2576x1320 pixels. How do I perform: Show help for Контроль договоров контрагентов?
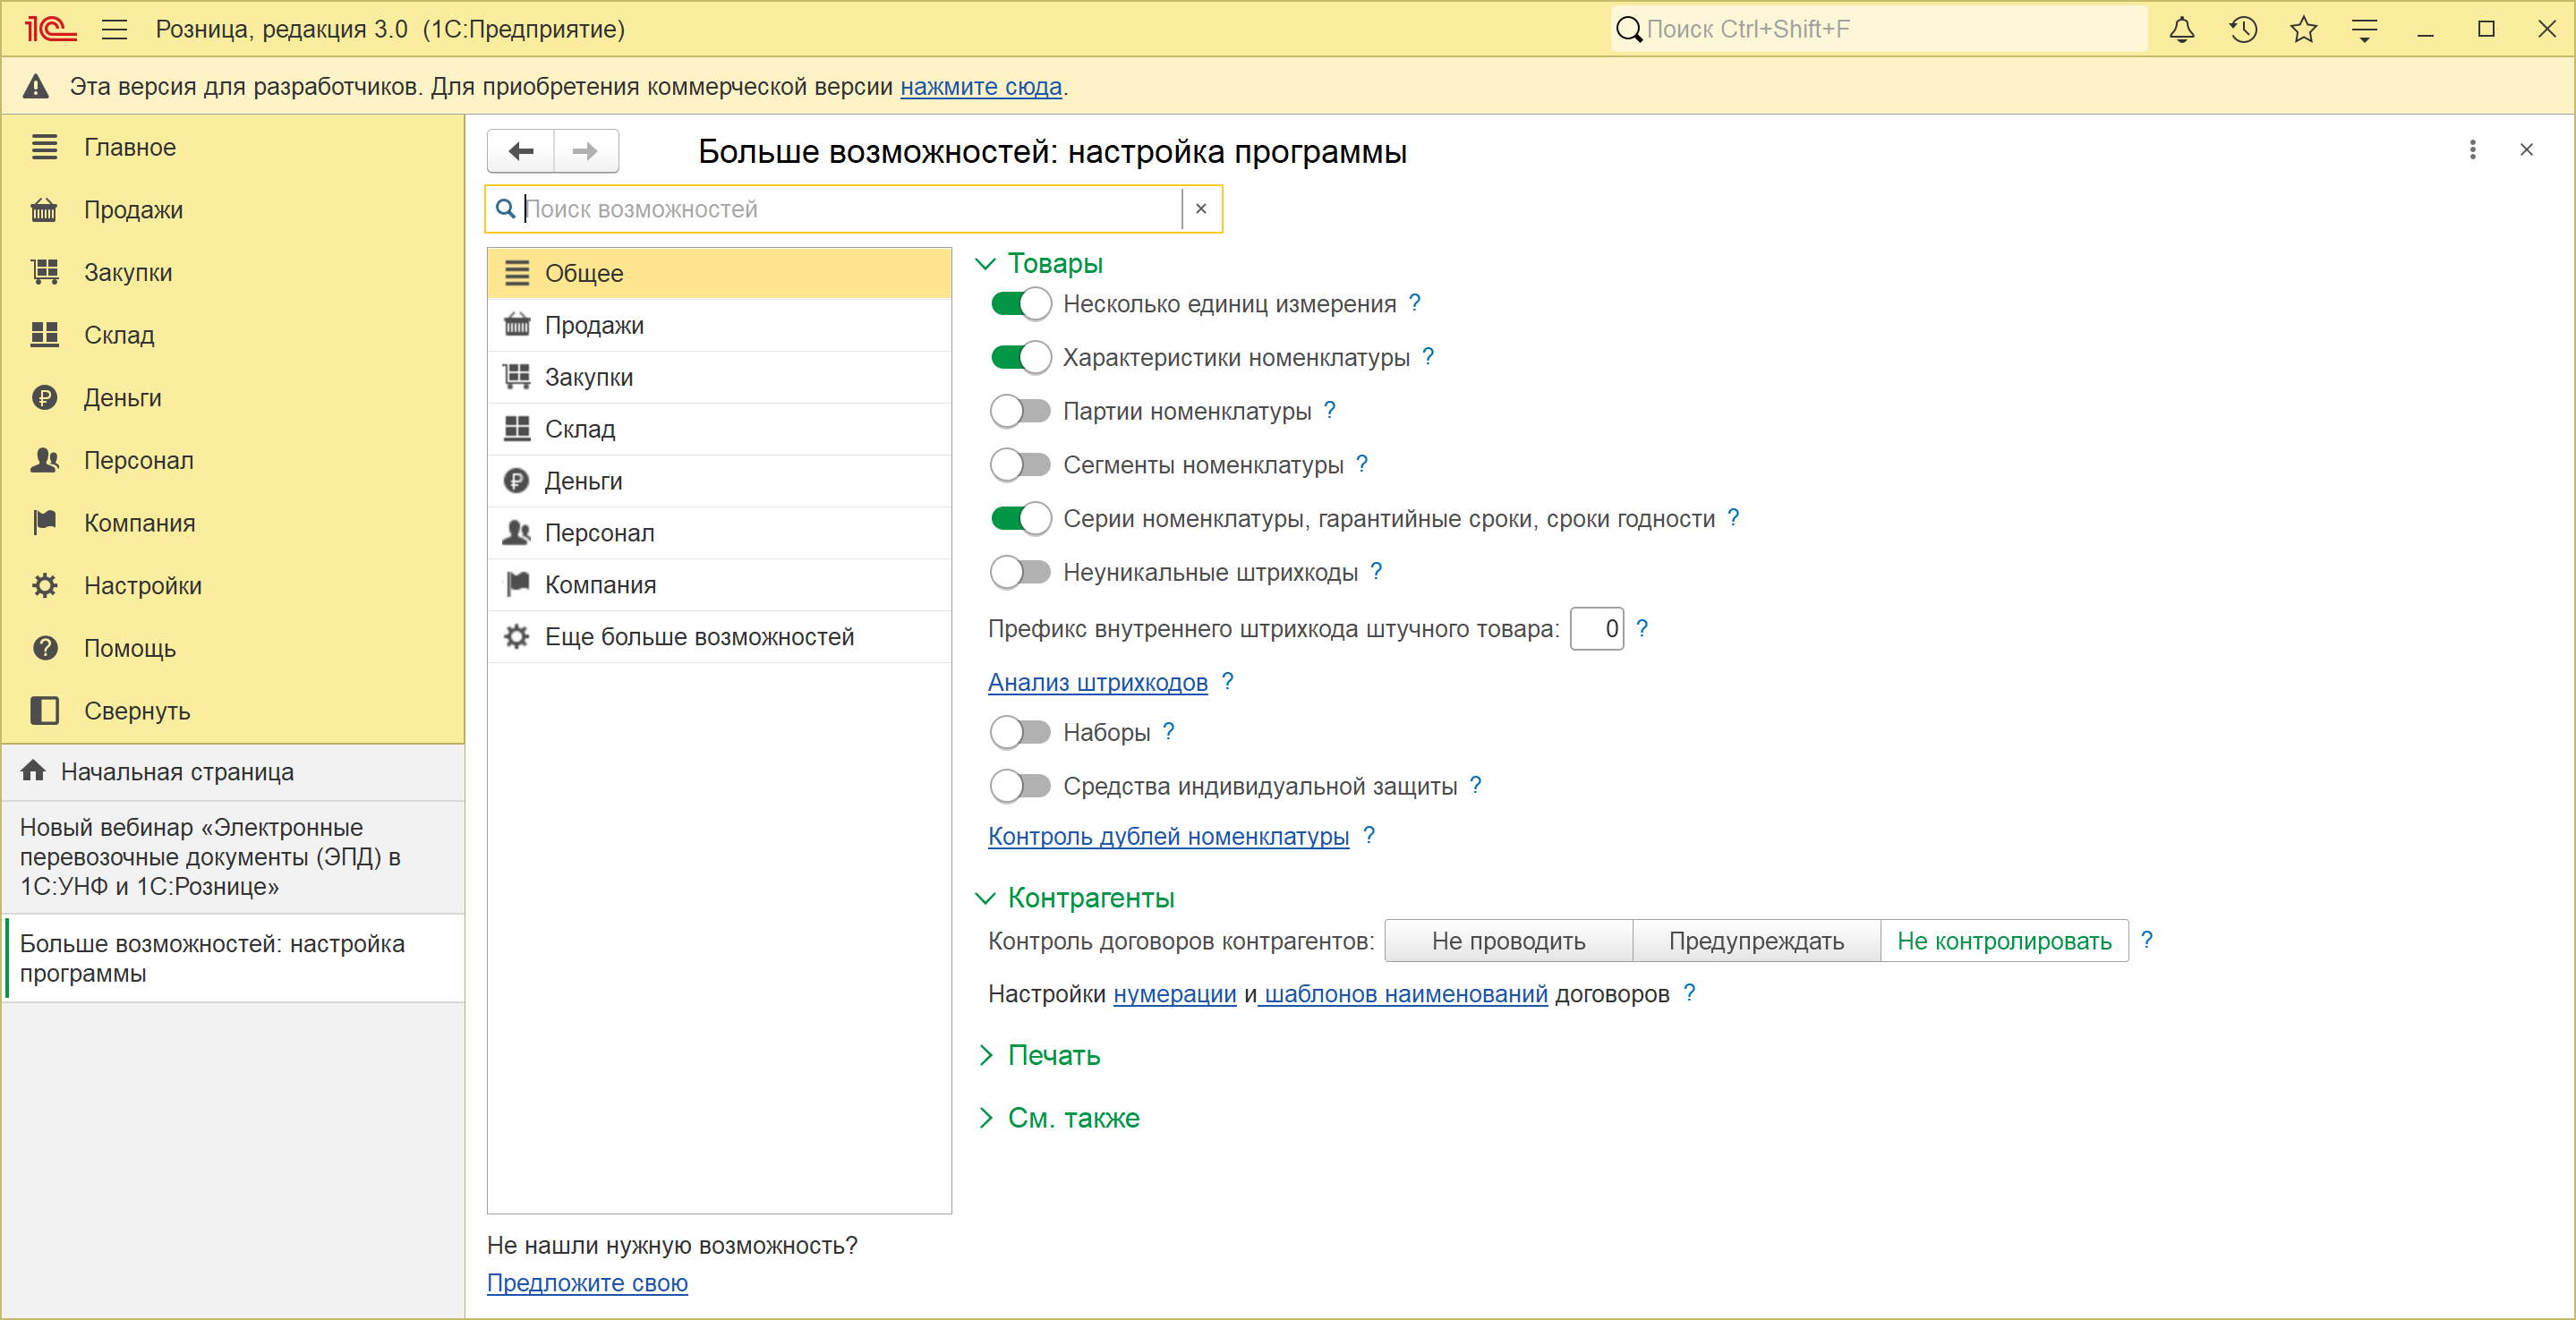[x=2147, y=940]
